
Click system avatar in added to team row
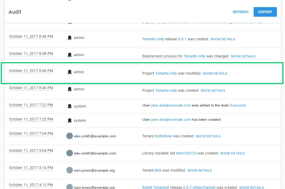[69, 106]
